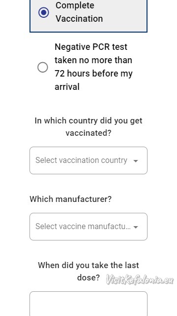Click the "72 hours before my" text line
The width and height of the screenshot is (177, 316).
(93, 74)
